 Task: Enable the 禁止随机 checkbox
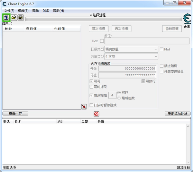click(x=162, y=66)
